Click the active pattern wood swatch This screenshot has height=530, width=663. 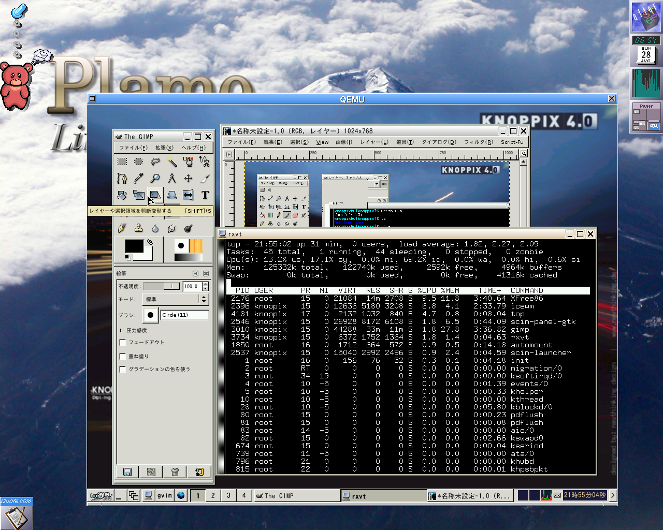(x=196, y=245)
